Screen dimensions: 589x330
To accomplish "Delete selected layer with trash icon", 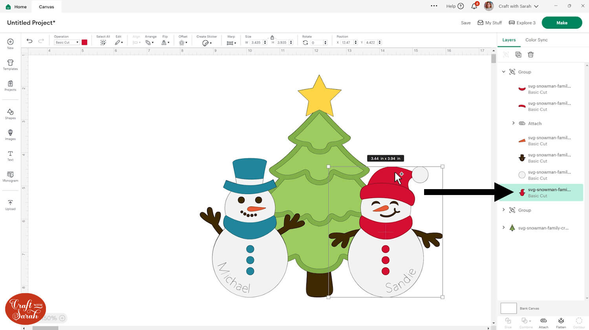I will point(530,55).
